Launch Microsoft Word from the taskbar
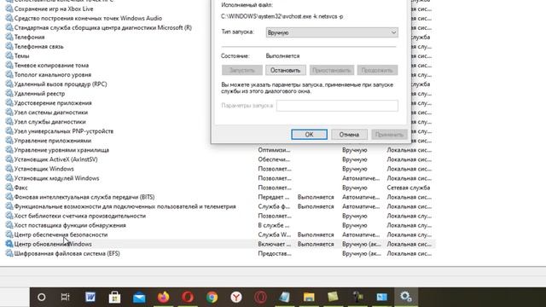The width and height of the screenshot is (546, 307). tap(90, 297)
